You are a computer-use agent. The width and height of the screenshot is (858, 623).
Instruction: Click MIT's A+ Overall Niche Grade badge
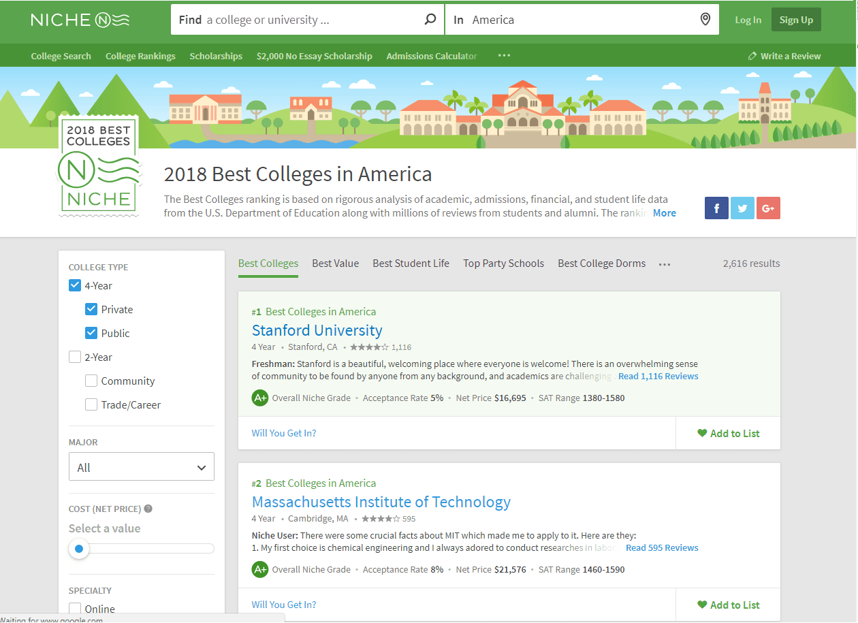point(260,569)
